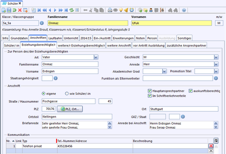This screenshot has height=154, width=226.
Task: Click into the Ortsteil field containing Nellingen
Action: pyautogui.click(x=77, y=117)
